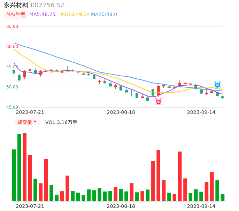Viewport: 239px width, 211px height.
Task: Click the large red candlestick above the bull marker
Action: point(159,90)
